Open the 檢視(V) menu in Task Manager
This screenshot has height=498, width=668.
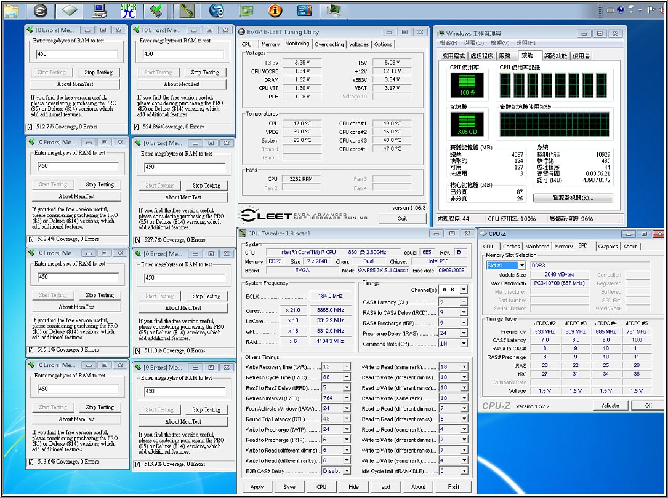coord(499,43)
